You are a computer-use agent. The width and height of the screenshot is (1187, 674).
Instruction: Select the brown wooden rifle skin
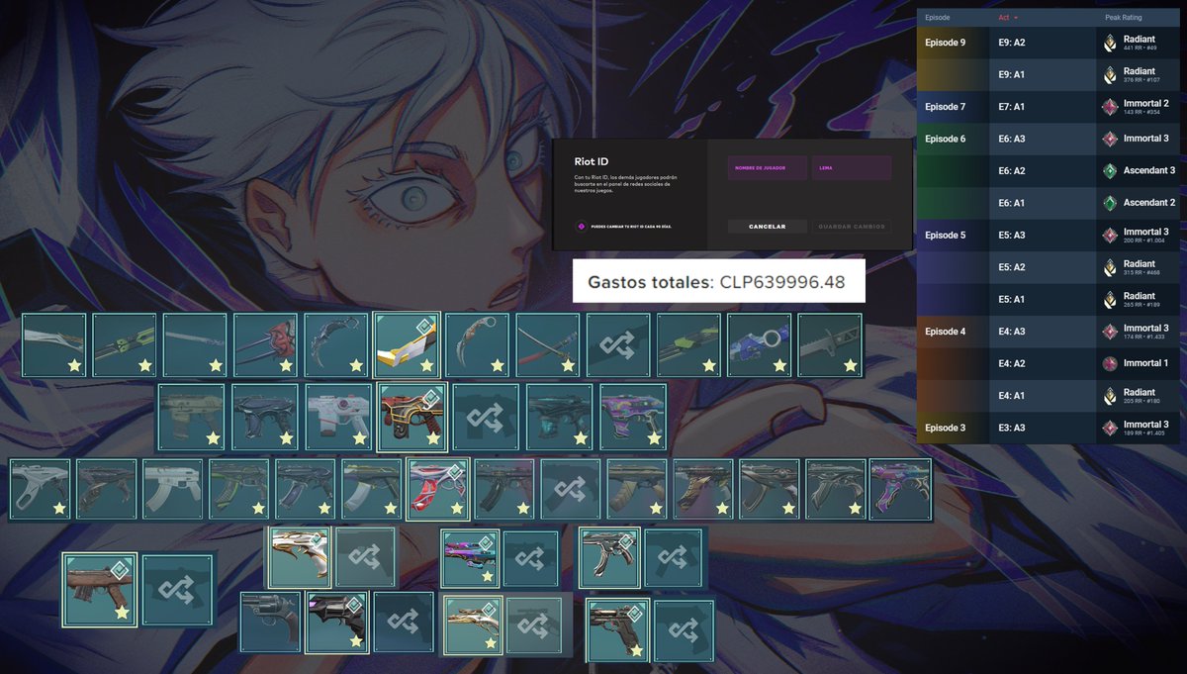point(100,590)
